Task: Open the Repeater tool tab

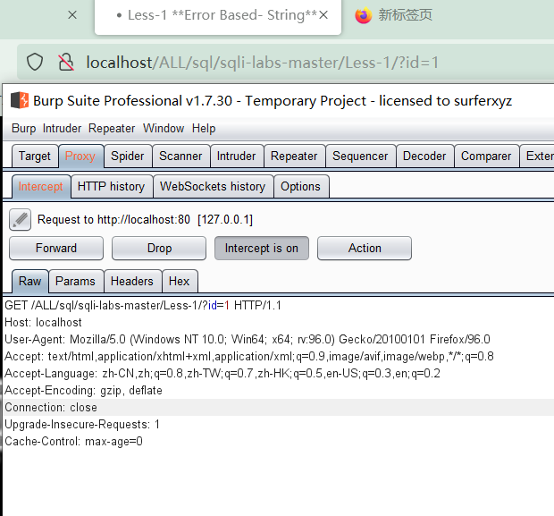Action: pos(294,156)
